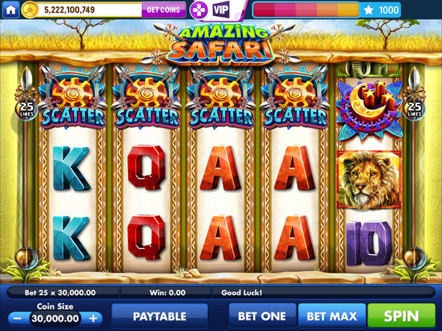The image size is (442, 331).
Task: Open the Paytable
Action: (160, 316)
